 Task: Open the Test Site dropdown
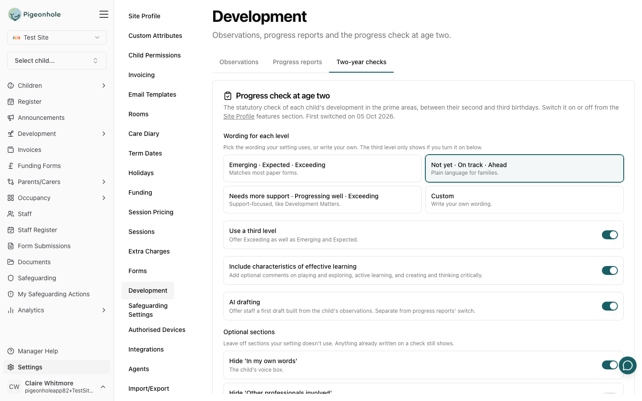57,37
